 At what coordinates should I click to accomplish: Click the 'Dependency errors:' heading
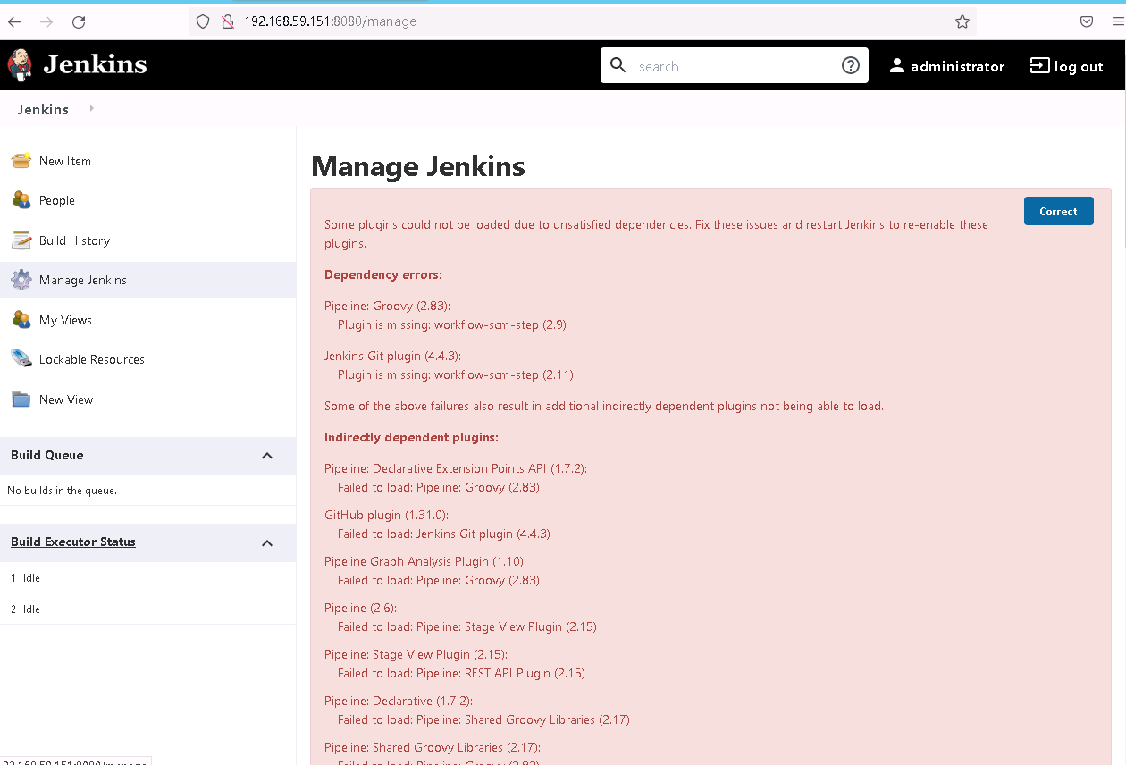[383, 274]
